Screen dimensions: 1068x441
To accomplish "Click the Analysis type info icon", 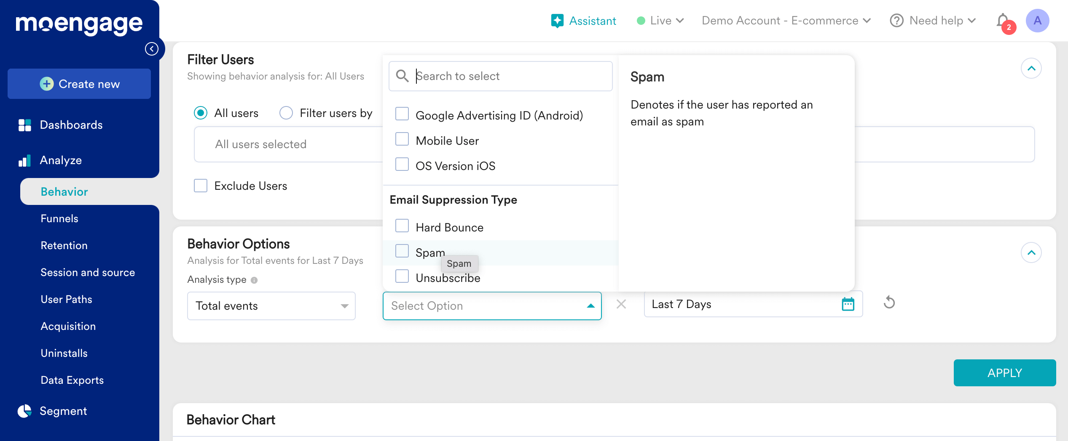I will click(254, 280).
